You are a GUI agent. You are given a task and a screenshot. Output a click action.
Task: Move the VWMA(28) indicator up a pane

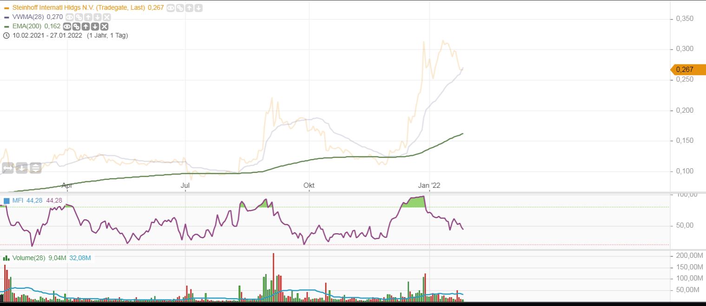(88, 17)
